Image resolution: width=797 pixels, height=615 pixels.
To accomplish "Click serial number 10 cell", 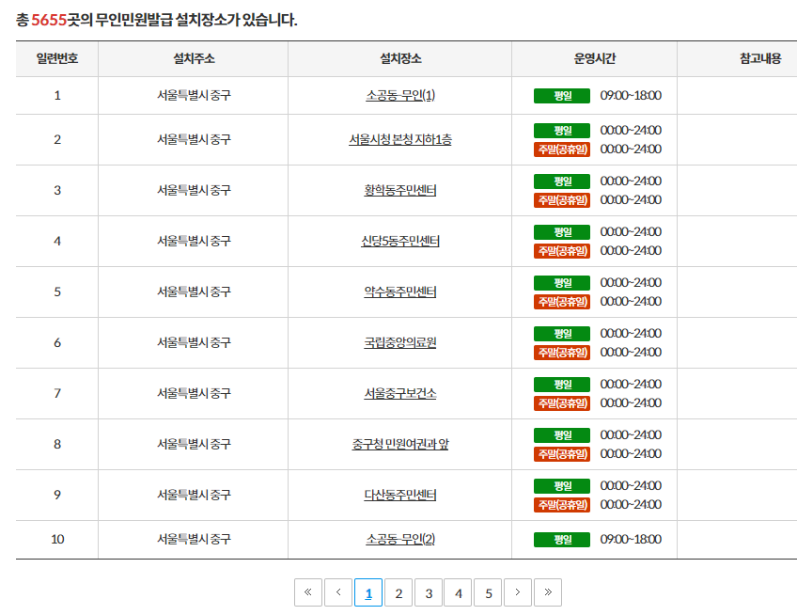I will coord(57,539).
